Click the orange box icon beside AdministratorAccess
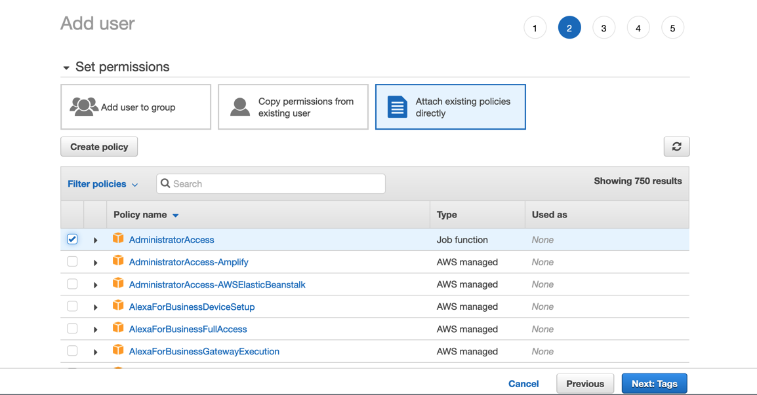The width and height of the screenshot is (757, 395). [x=118, y=238]
